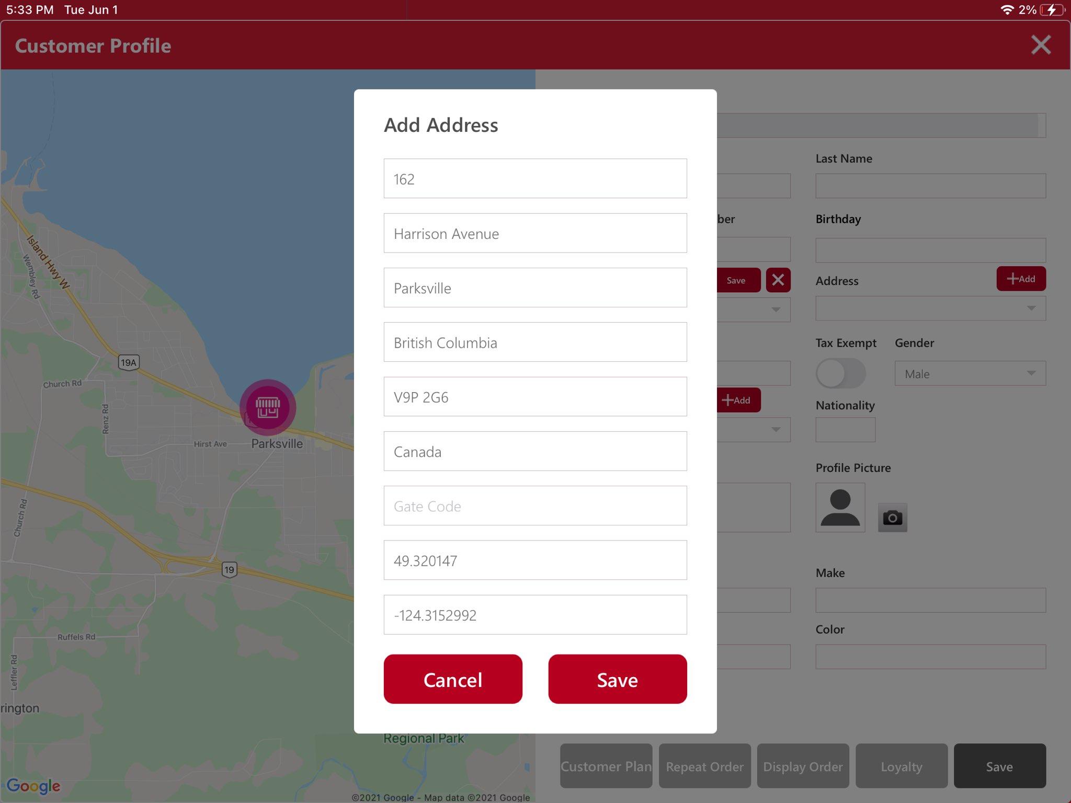This screenshot has height=803, width=1071.
Task: Edit the longitude field -124.3152992
Action: pyautogui.click(x=535, y=615)
